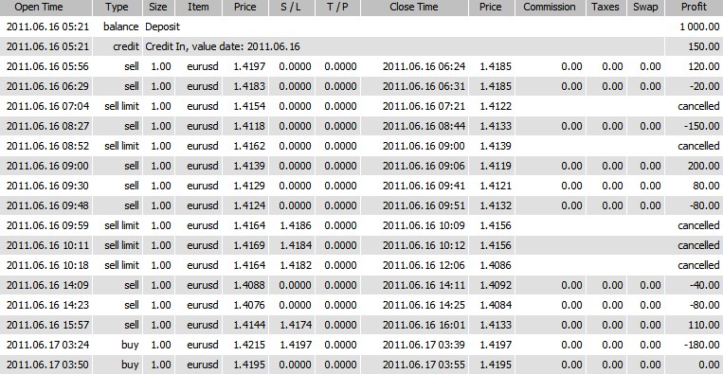Click close time 2011.06.17 03:55

424,364
